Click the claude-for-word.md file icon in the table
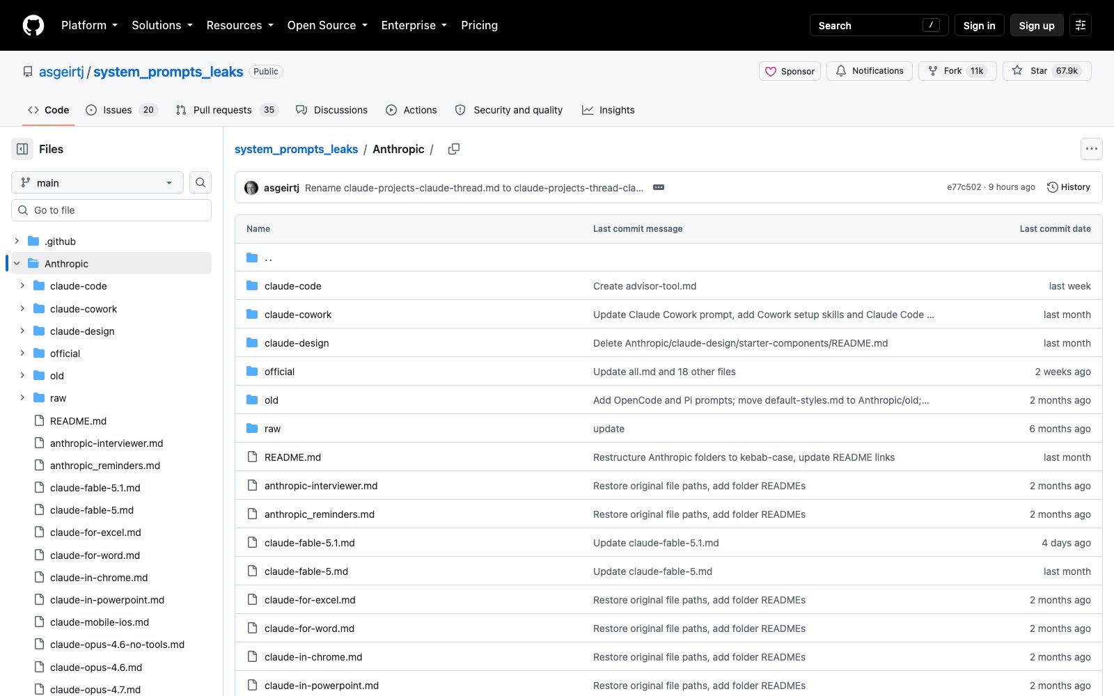The height and width of the screenshot is (696, 1114). (x=252, y=628)
